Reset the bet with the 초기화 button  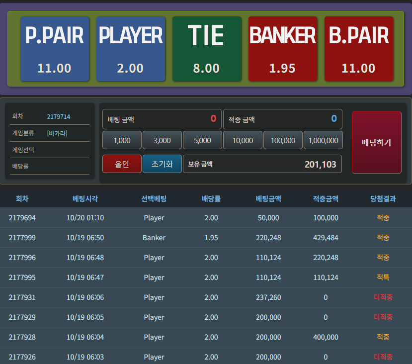tap(162, 164)
